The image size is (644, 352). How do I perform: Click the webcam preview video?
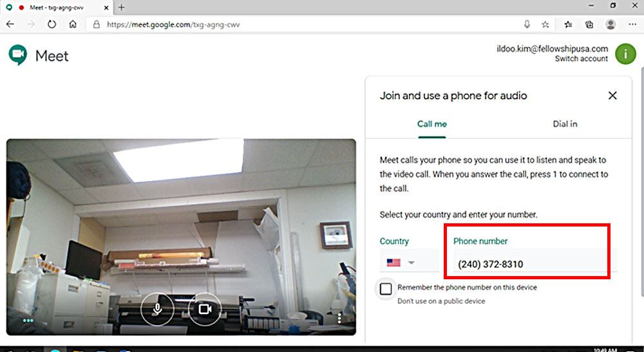click(x=181, y=237)
